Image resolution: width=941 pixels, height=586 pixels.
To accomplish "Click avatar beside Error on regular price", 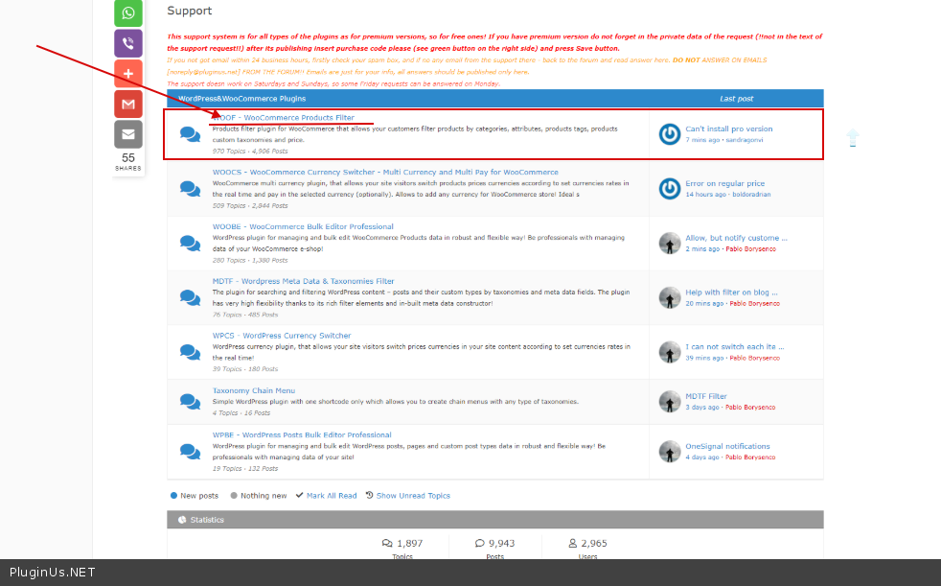I will click(x=670, y=189).
